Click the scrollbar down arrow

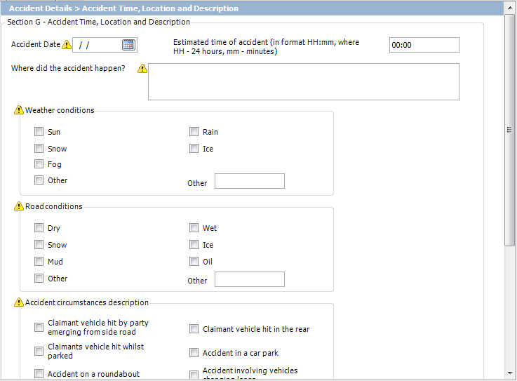(x=510, y=373)
